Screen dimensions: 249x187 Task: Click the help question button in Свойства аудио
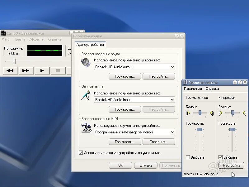pos(177,36)
